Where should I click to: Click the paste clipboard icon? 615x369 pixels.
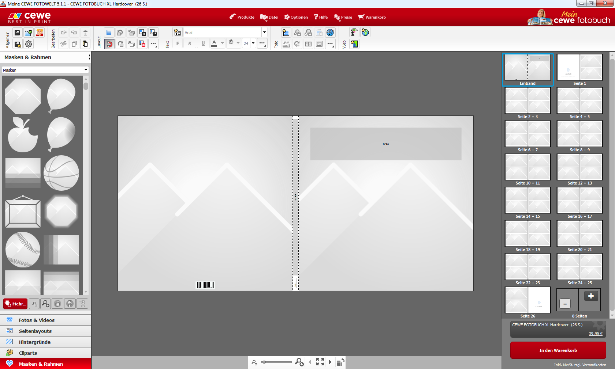coord(85,44)
